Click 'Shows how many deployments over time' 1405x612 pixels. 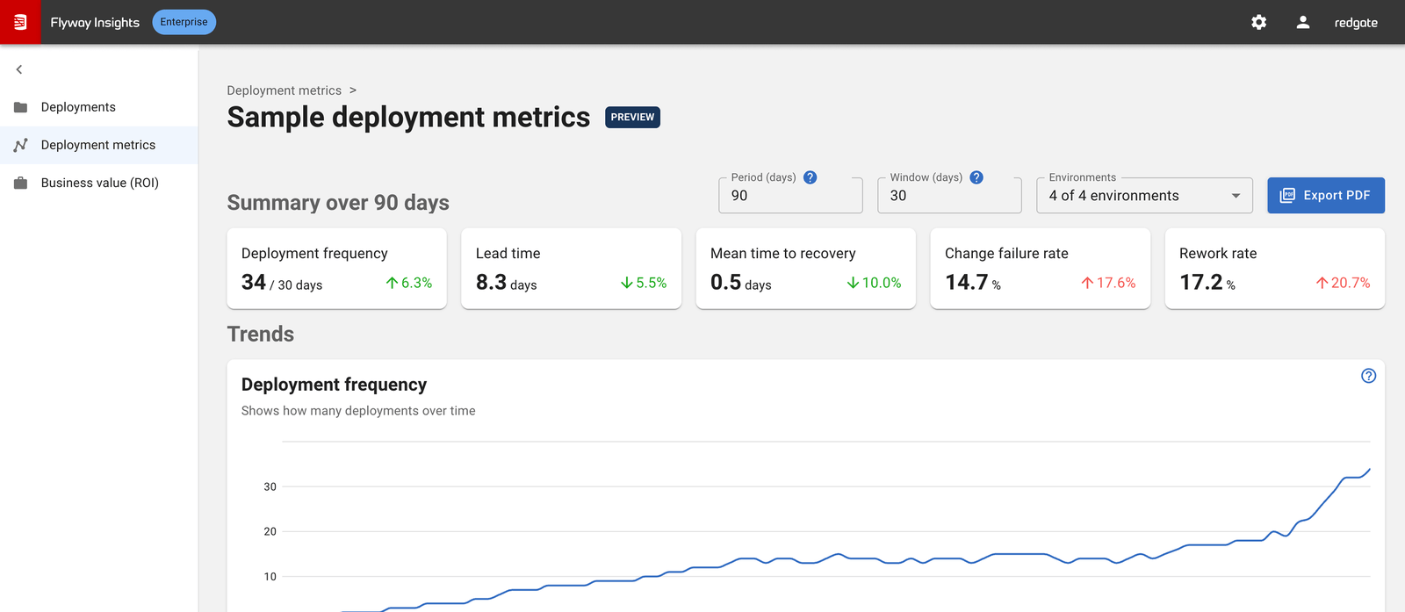coord(358,411)
